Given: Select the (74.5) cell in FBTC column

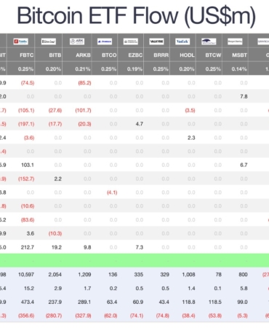Looking at the screenshot, I should (x=28, y=83).
